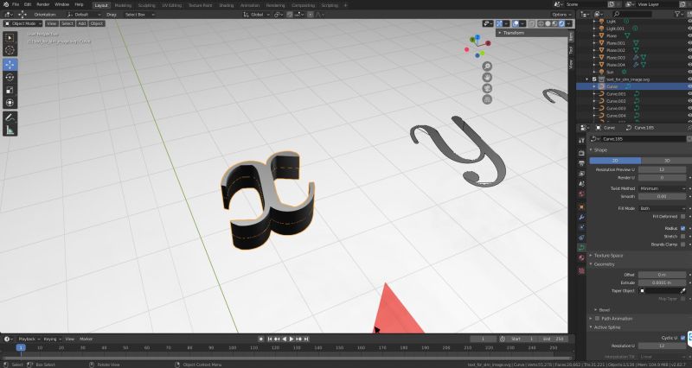Open the Material properties tab icon
The height and width of the screenshot is (368, 692).
pyautogui.click(x=581, y=258)
